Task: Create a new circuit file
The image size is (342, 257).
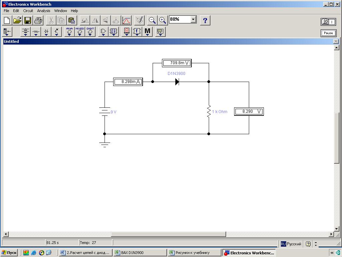Action: [7, 20]
